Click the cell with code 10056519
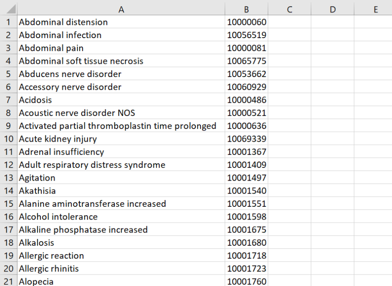 point(246,35)
